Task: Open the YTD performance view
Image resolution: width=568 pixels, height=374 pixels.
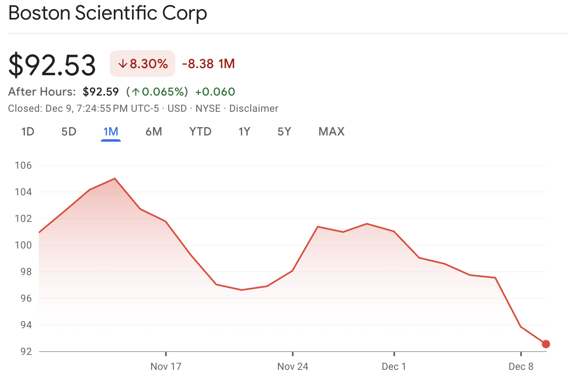Action: pyautogui.click(x=200, y=131)
